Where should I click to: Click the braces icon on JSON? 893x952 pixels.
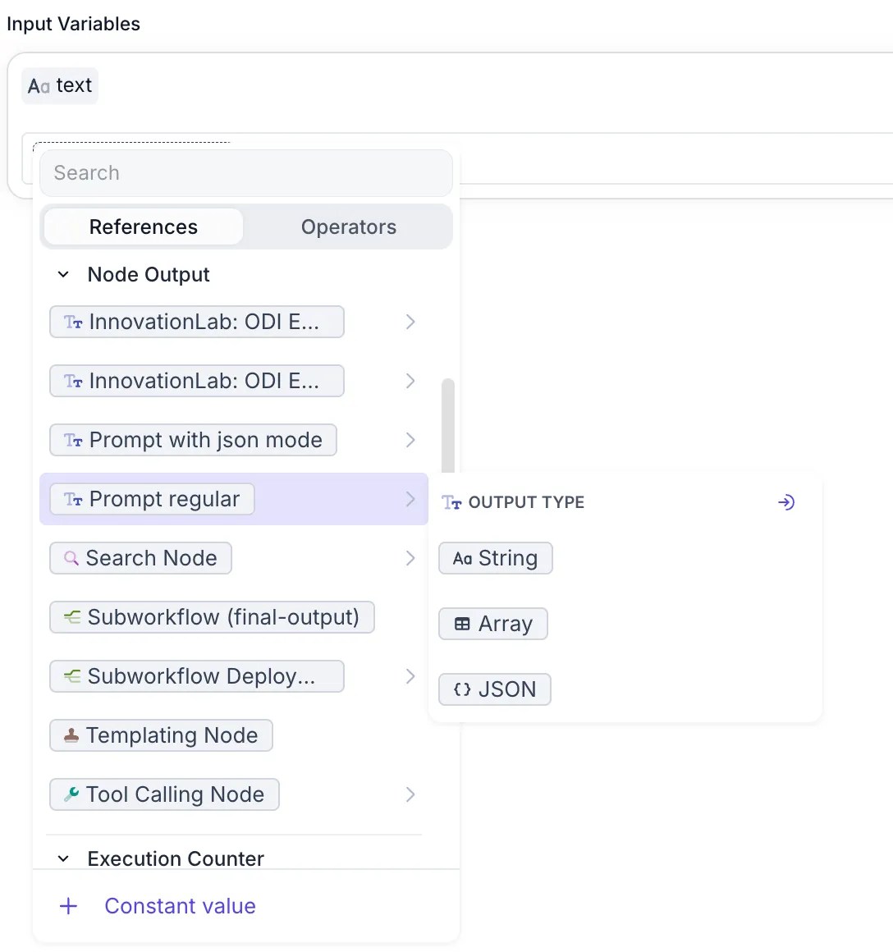point(462,689)
